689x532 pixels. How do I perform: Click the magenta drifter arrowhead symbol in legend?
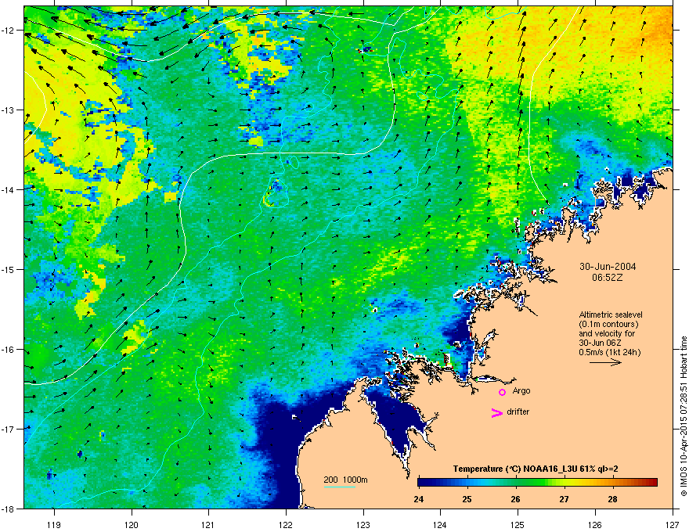(x=496, y=412)
